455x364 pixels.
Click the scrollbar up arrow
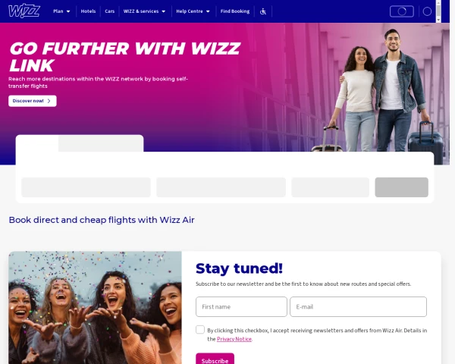click(x=438, y=2)
